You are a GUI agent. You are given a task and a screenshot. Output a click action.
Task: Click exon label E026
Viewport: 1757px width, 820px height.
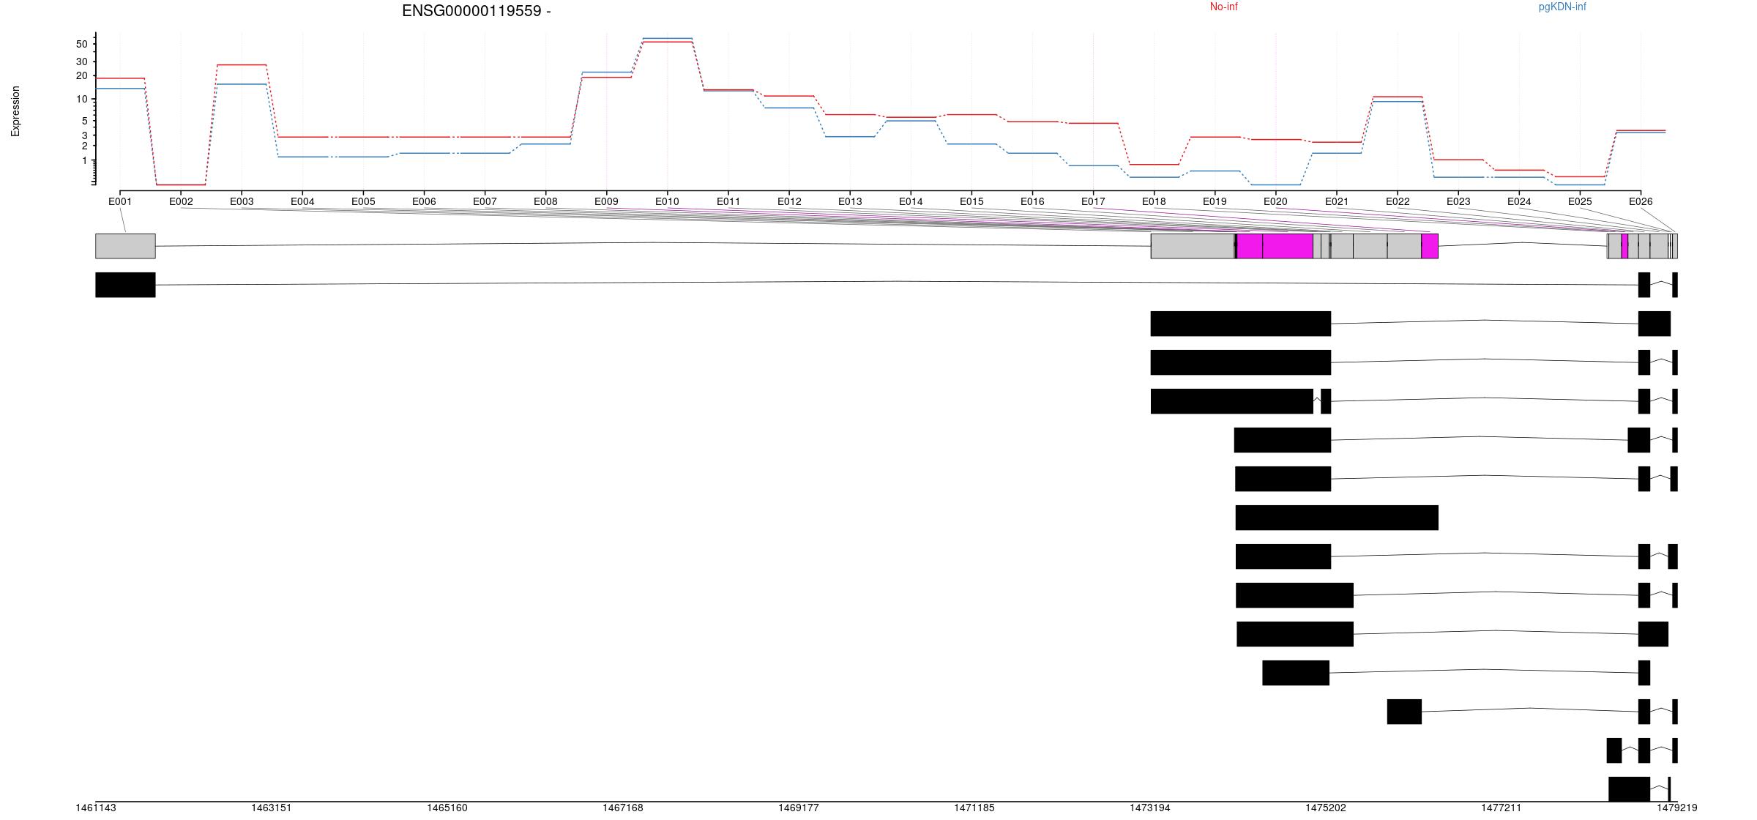1641,201
